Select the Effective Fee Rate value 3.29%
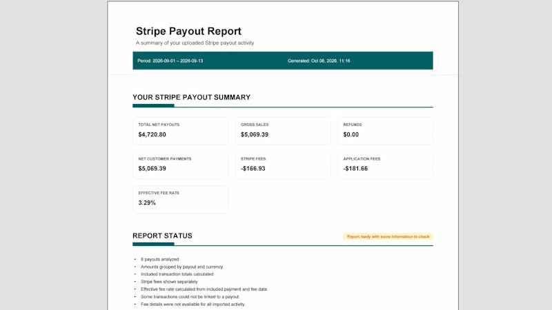Image resolution: width=552 pixels, height=310 pixels. click(x=147, y=203)
